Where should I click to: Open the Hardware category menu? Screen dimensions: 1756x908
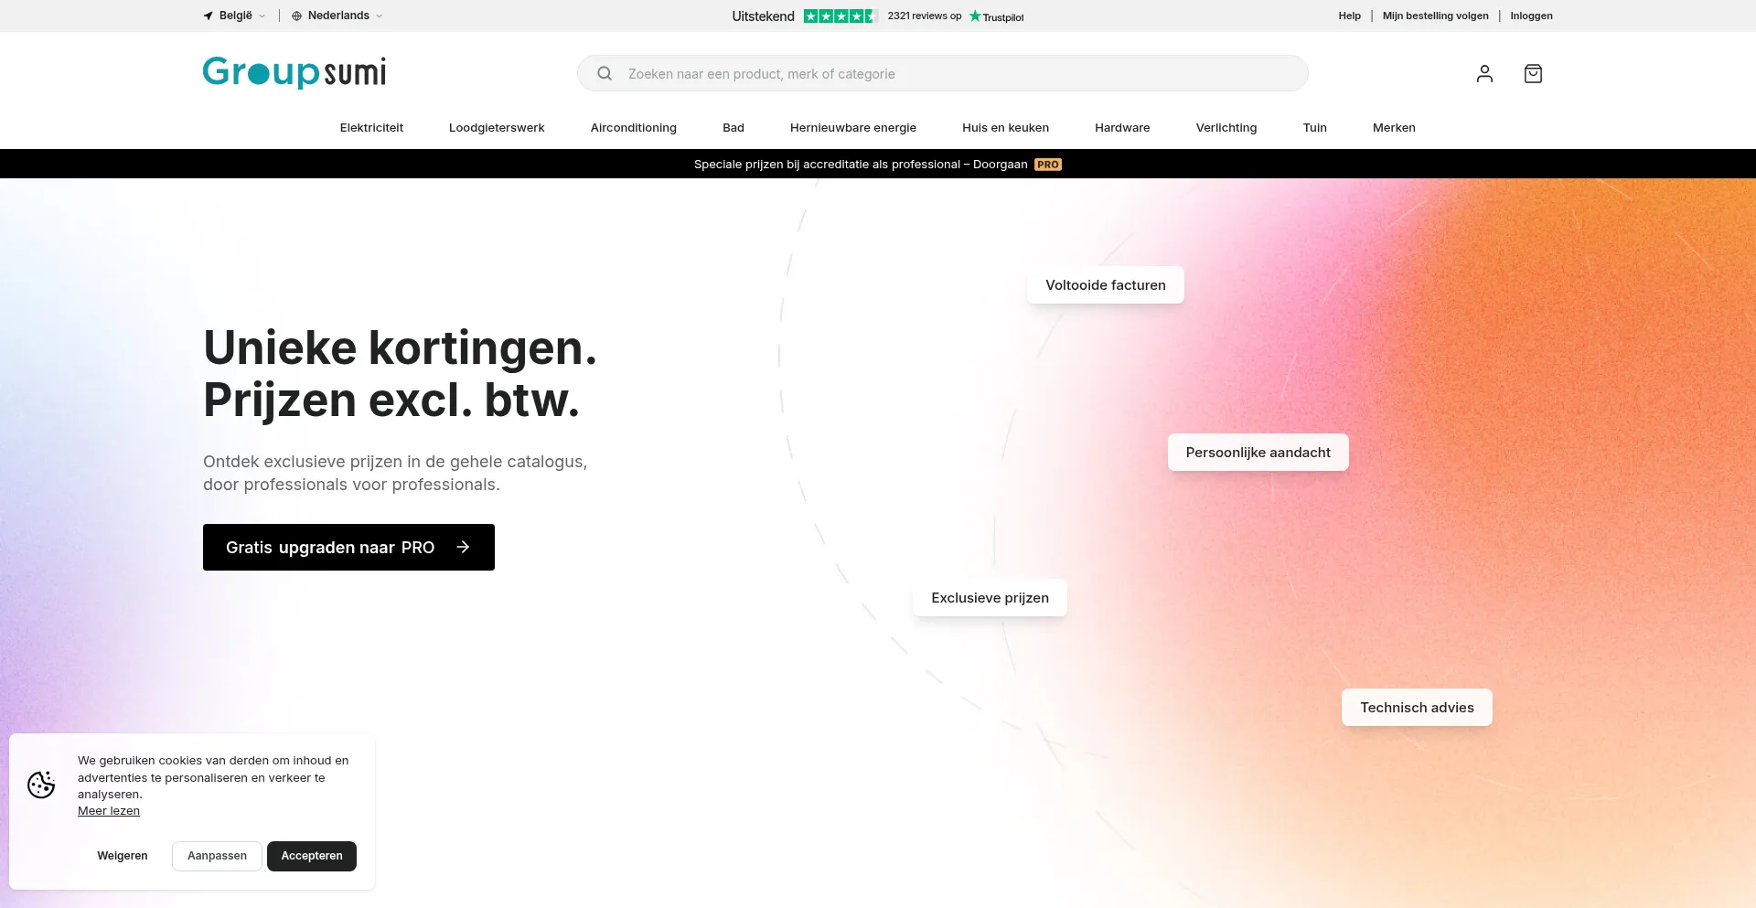[1122, 128]
